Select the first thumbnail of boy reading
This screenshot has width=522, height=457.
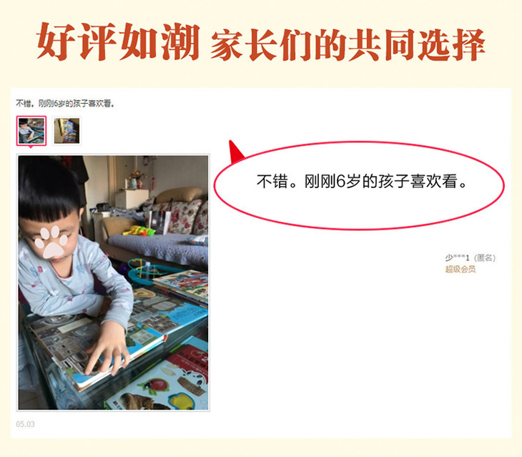31,131
